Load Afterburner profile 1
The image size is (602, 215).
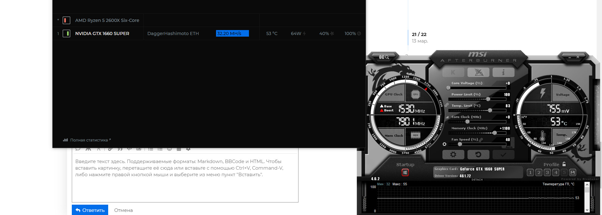click(530, 172)
